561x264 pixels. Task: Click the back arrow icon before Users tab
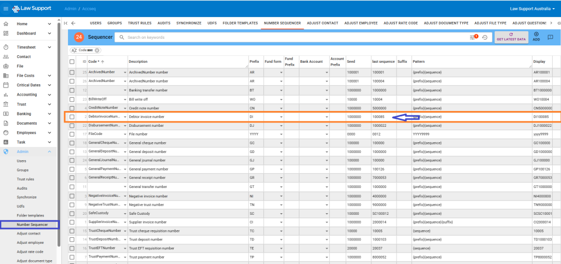[x=73, y=23]
